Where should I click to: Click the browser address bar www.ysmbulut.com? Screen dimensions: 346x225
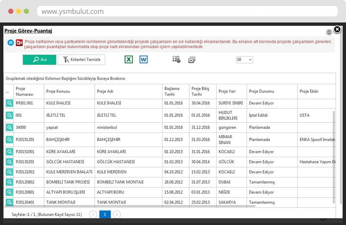pyautogui.click(x=186, y=11)
